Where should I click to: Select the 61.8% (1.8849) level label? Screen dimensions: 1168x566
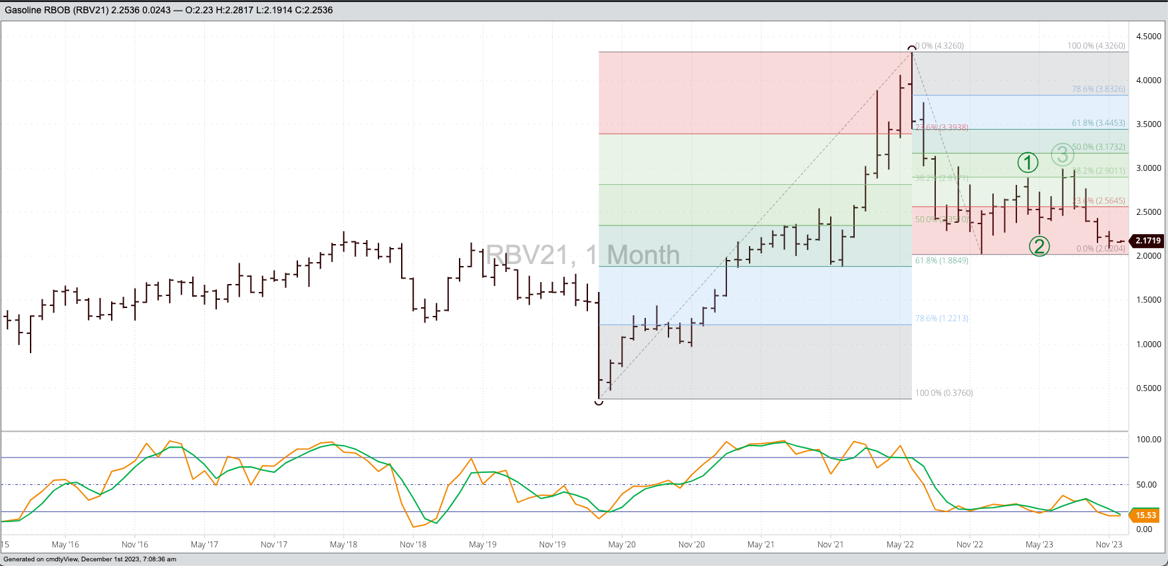(x=941, y=261)
